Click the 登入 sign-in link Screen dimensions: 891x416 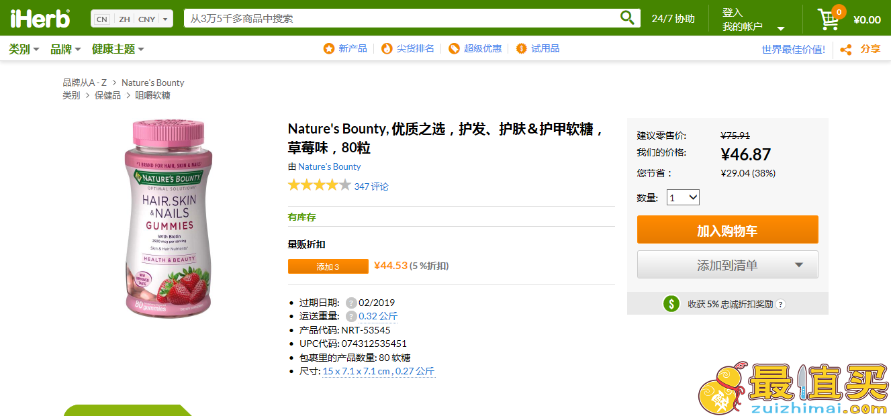(x=733, y=12)
